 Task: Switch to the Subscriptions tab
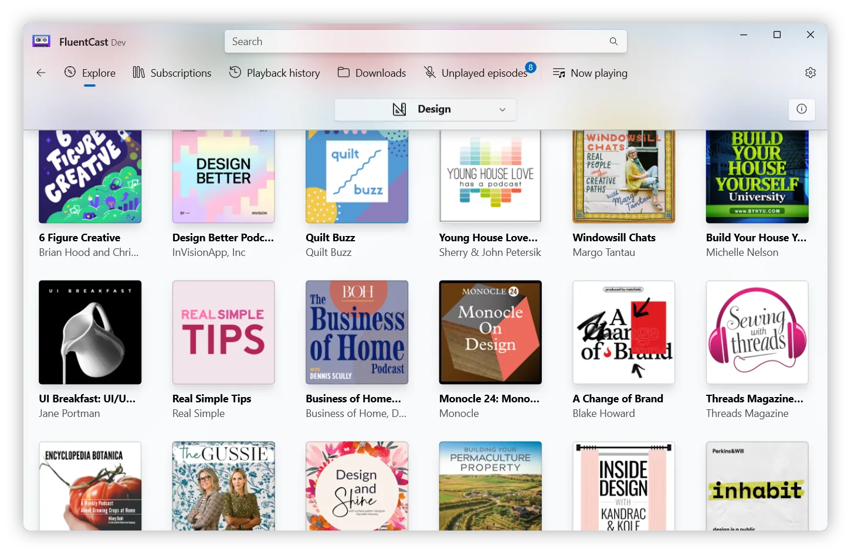coord(172,73)
